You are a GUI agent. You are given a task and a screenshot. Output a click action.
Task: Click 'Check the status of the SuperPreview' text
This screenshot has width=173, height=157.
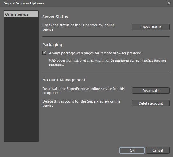point(79,27)
